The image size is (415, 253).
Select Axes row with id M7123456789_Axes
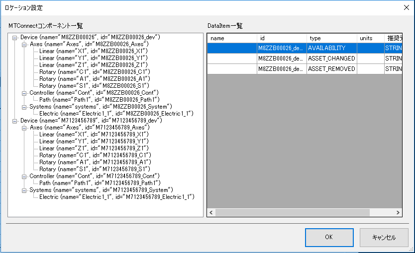pos(90,127)
